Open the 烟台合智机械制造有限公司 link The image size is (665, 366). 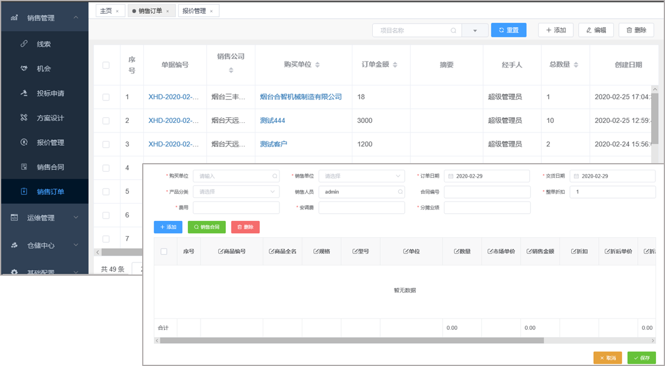[x=301, y=97]
